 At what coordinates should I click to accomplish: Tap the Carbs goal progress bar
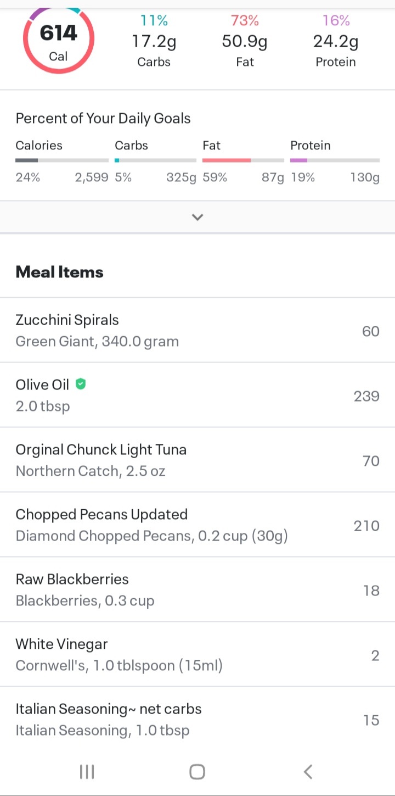point(155,160)
